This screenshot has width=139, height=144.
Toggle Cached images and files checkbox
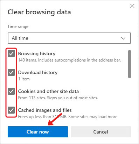click(x=11, y=110)
